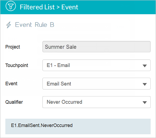156x138 pixels.
Task: Click the teal header bar
Action: point(78,7)
